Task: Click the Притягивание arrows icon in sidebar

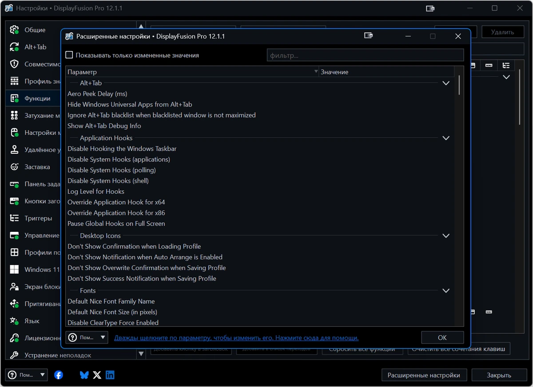Action: pos(14,304)
